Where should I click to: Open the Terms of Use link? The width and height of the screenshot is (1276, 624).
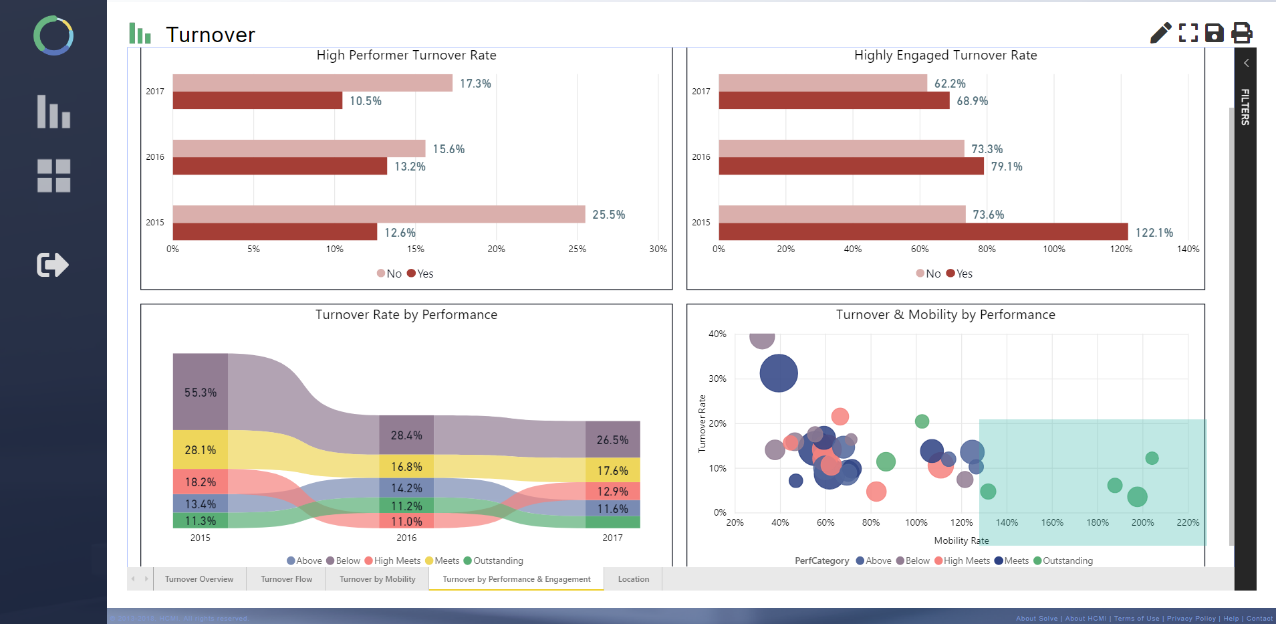[x=1136, y=619]
